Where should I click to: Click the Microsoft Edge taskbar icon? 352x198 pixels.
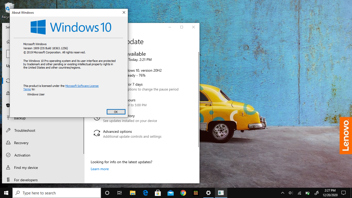(145, 193)
